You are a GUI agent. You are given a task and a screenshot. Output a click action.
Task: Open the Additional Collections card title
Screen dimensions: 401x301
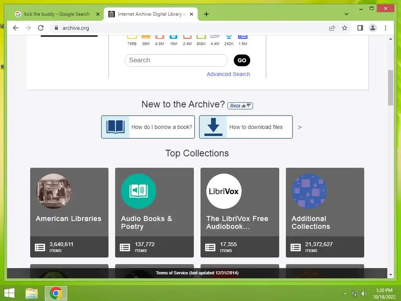click(x=311, y=223)
